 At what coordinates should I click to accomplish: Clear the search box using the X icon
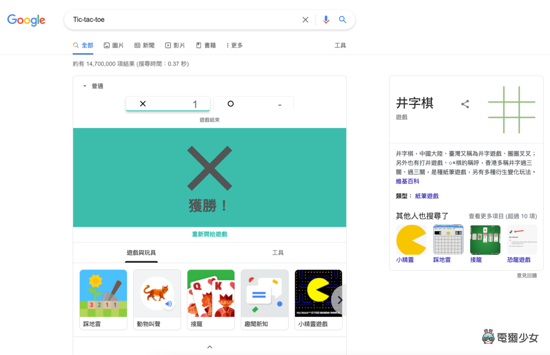(x=305, y=19)
